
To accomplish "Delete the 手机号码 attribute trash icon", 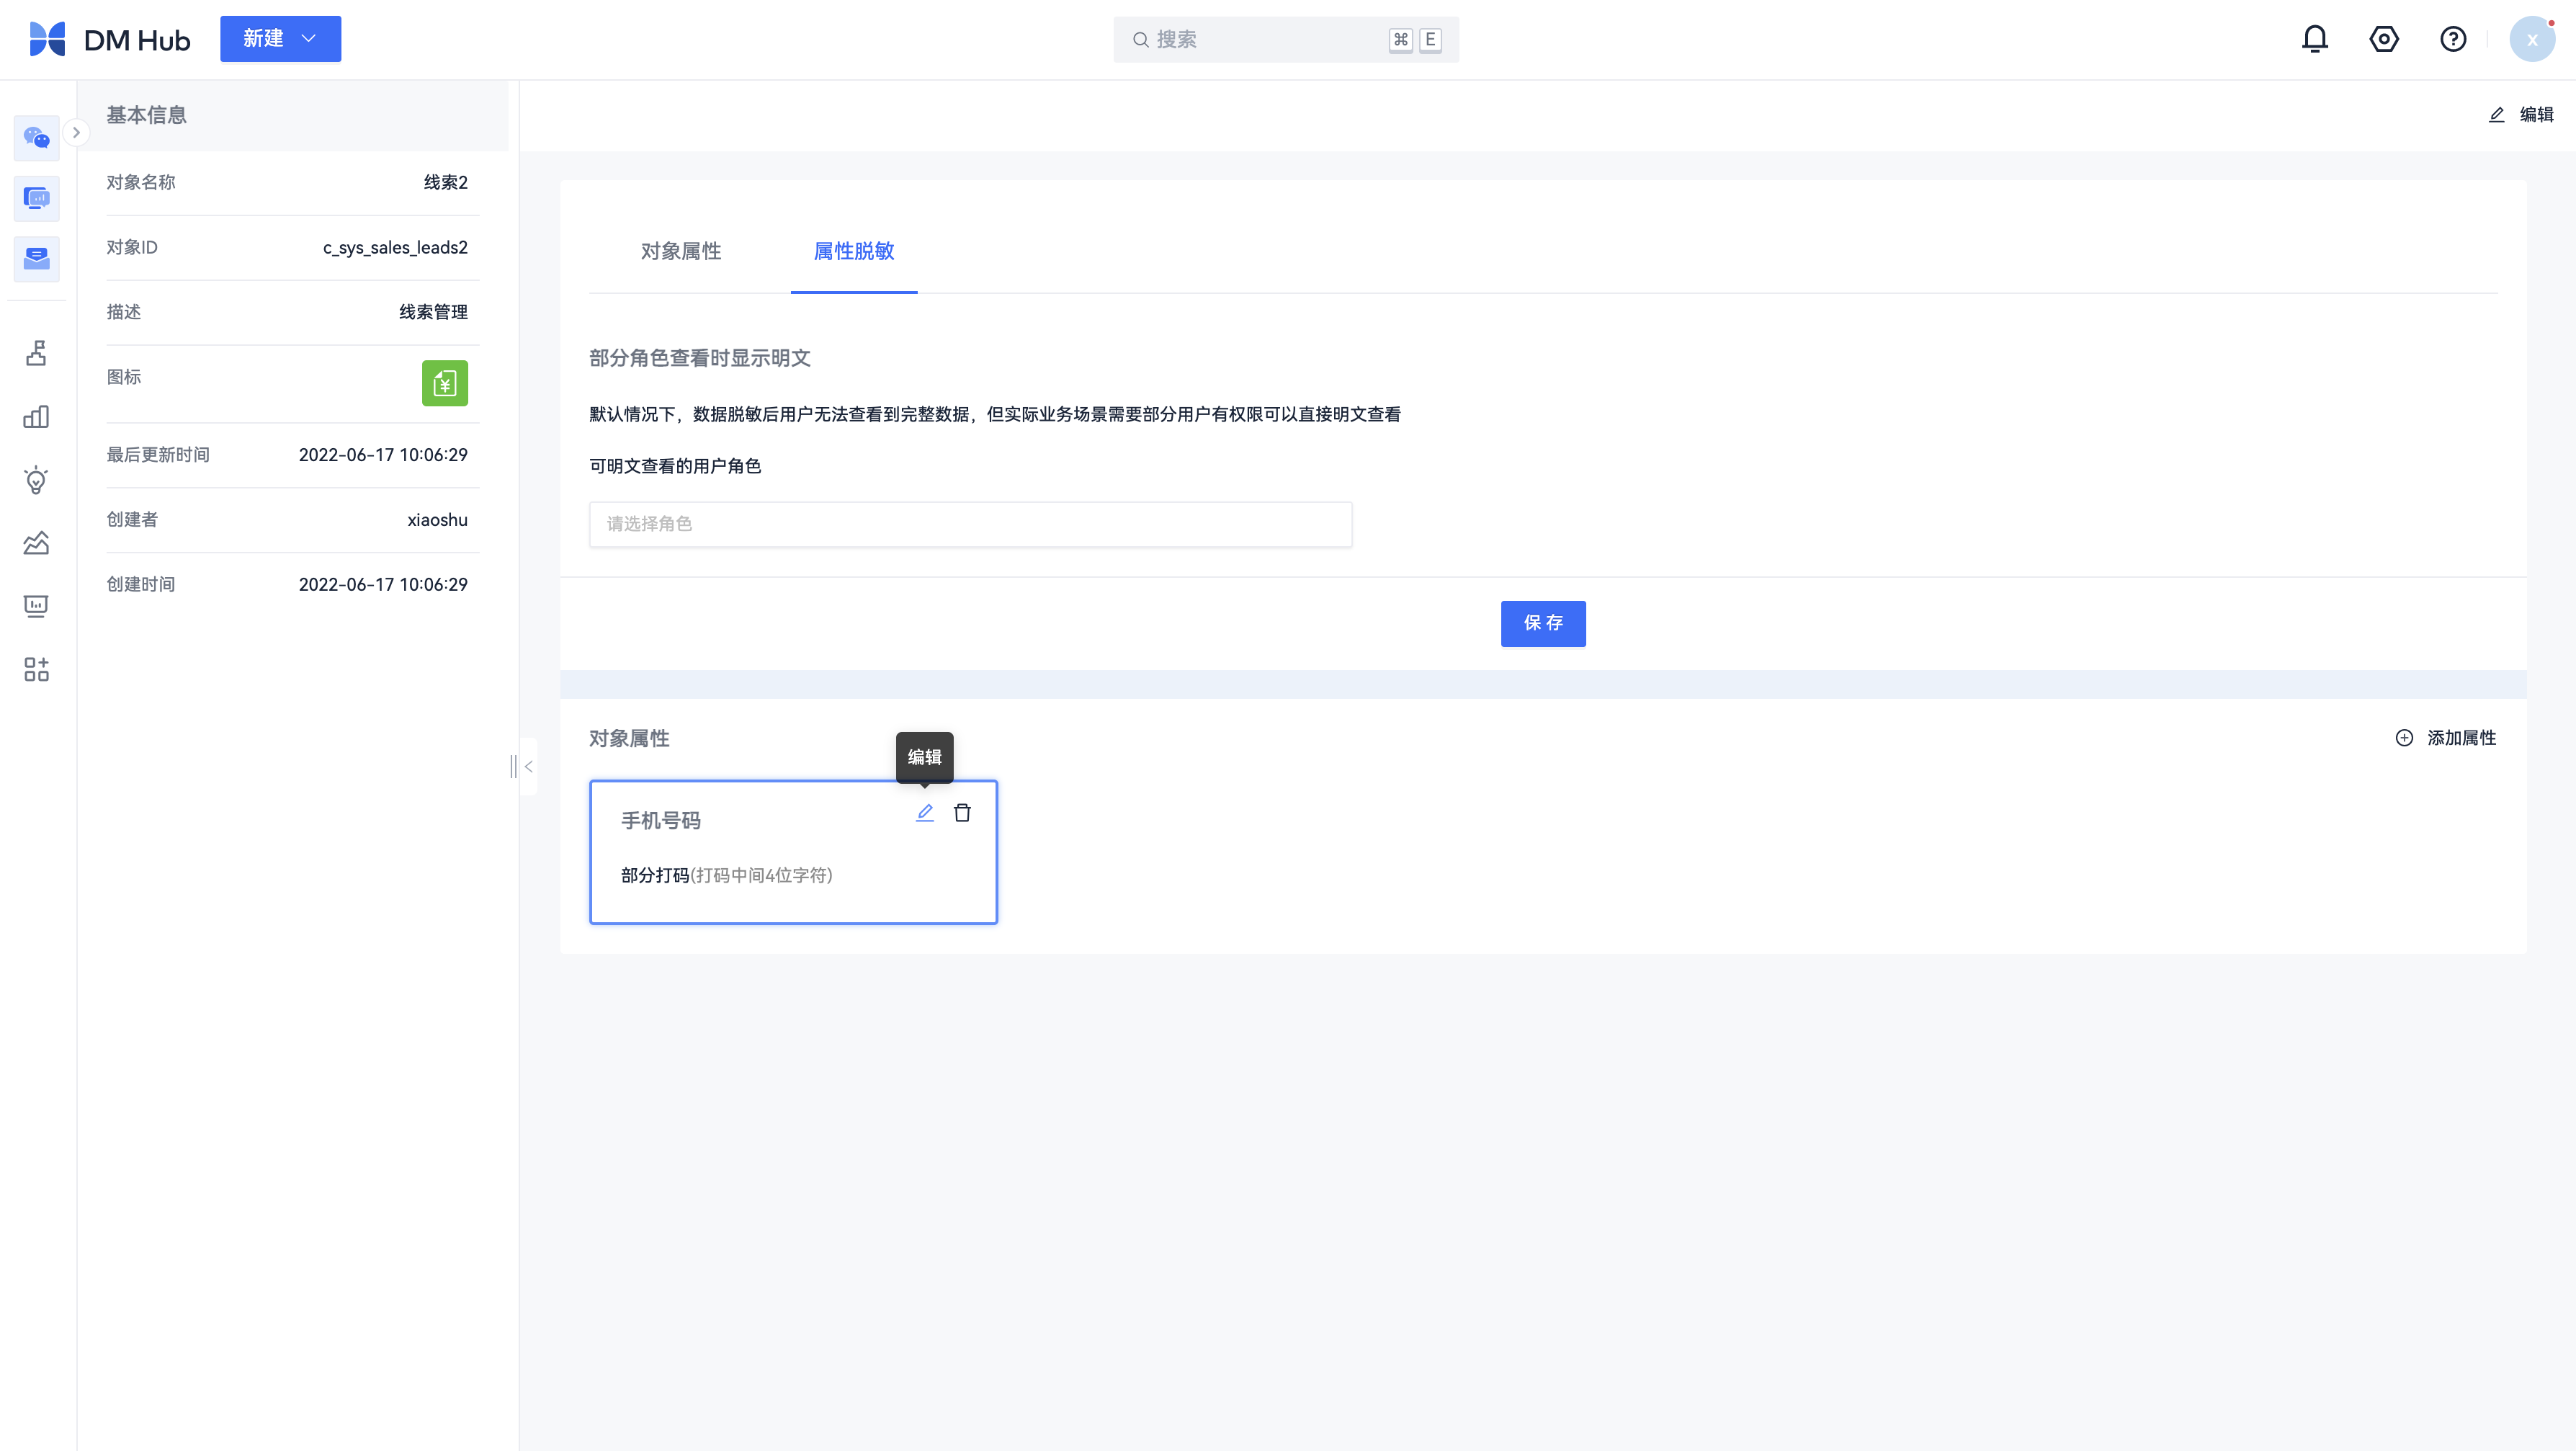I will (962, 813).
